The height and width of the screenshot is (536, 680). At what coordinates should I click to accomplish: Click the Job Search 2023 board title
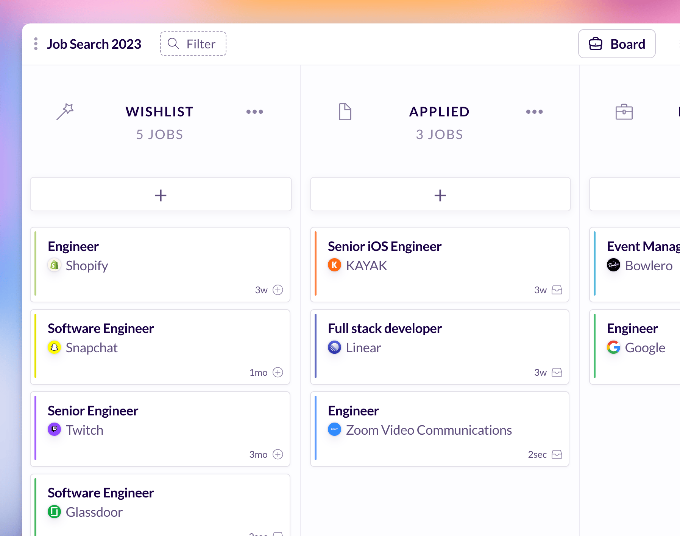pyautogui.click(x=94, y=44)
